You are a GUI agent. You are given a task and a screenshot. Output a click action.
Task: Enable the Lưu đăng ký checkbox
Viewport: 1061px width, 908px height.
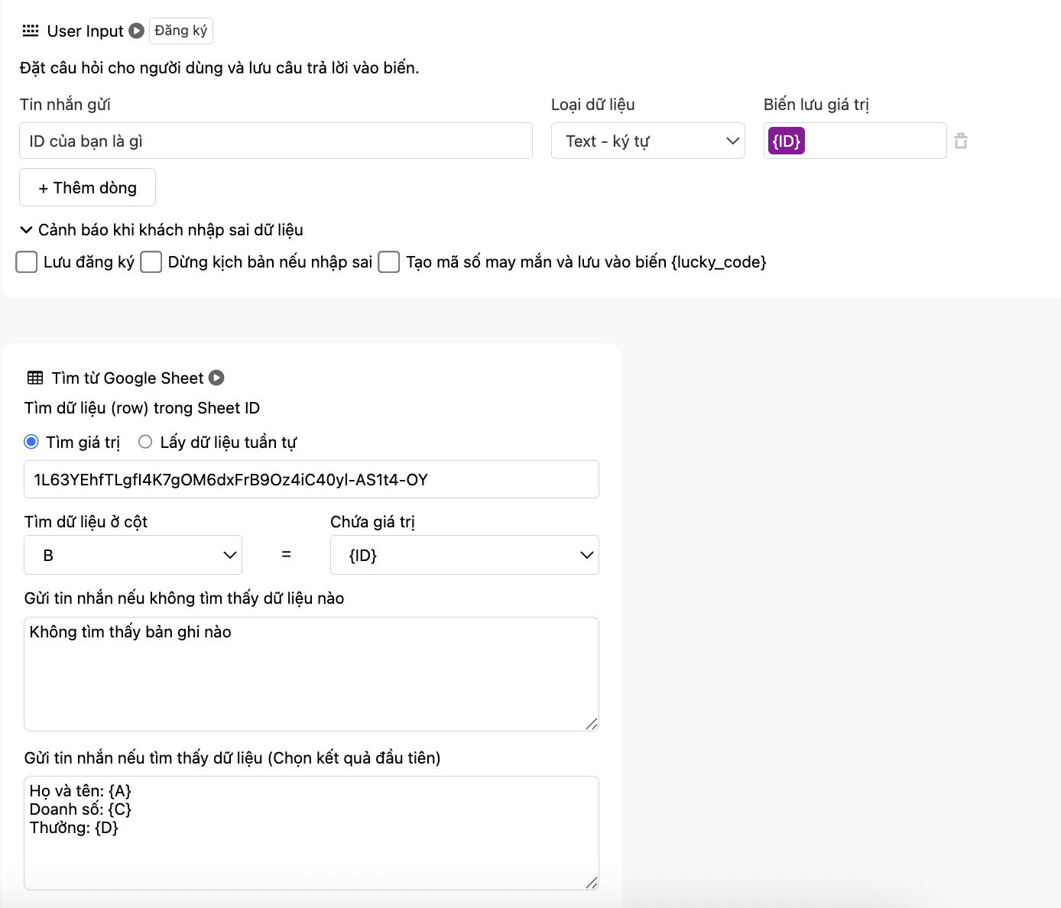(x=27, y=262)
